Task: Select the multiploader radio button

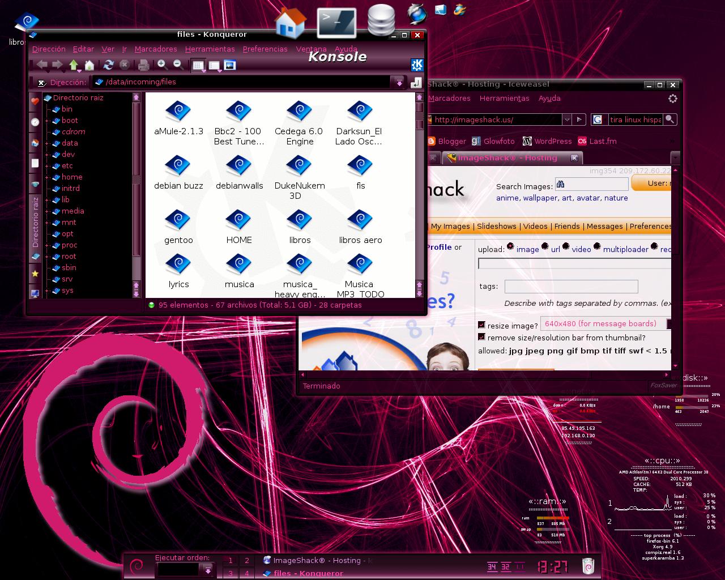Action: point(597,246)
